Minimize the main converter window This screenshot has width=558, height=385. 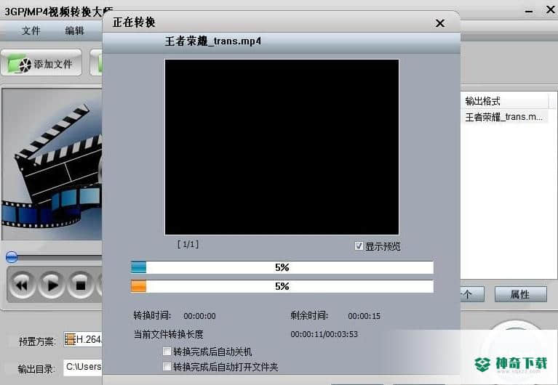pyautogui.click(x=529, y=11)
